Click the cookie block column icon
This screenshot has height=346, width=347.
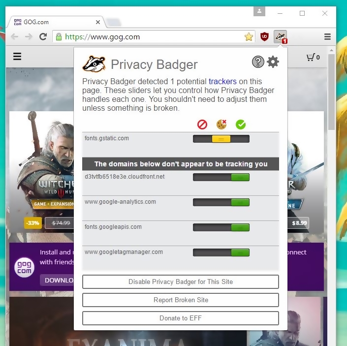pos(221,125)
